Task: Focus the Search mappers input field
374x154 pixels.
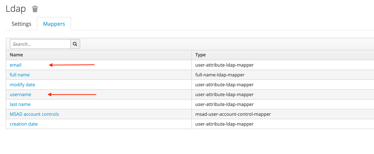Action: [x=40, y=44]
